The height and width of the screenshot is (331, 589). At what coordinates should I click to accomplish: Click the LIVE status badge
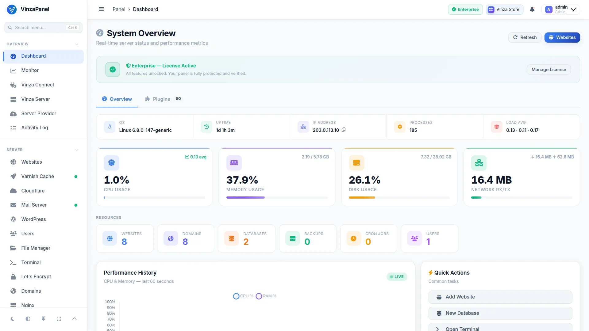click(x=397, y=277)
